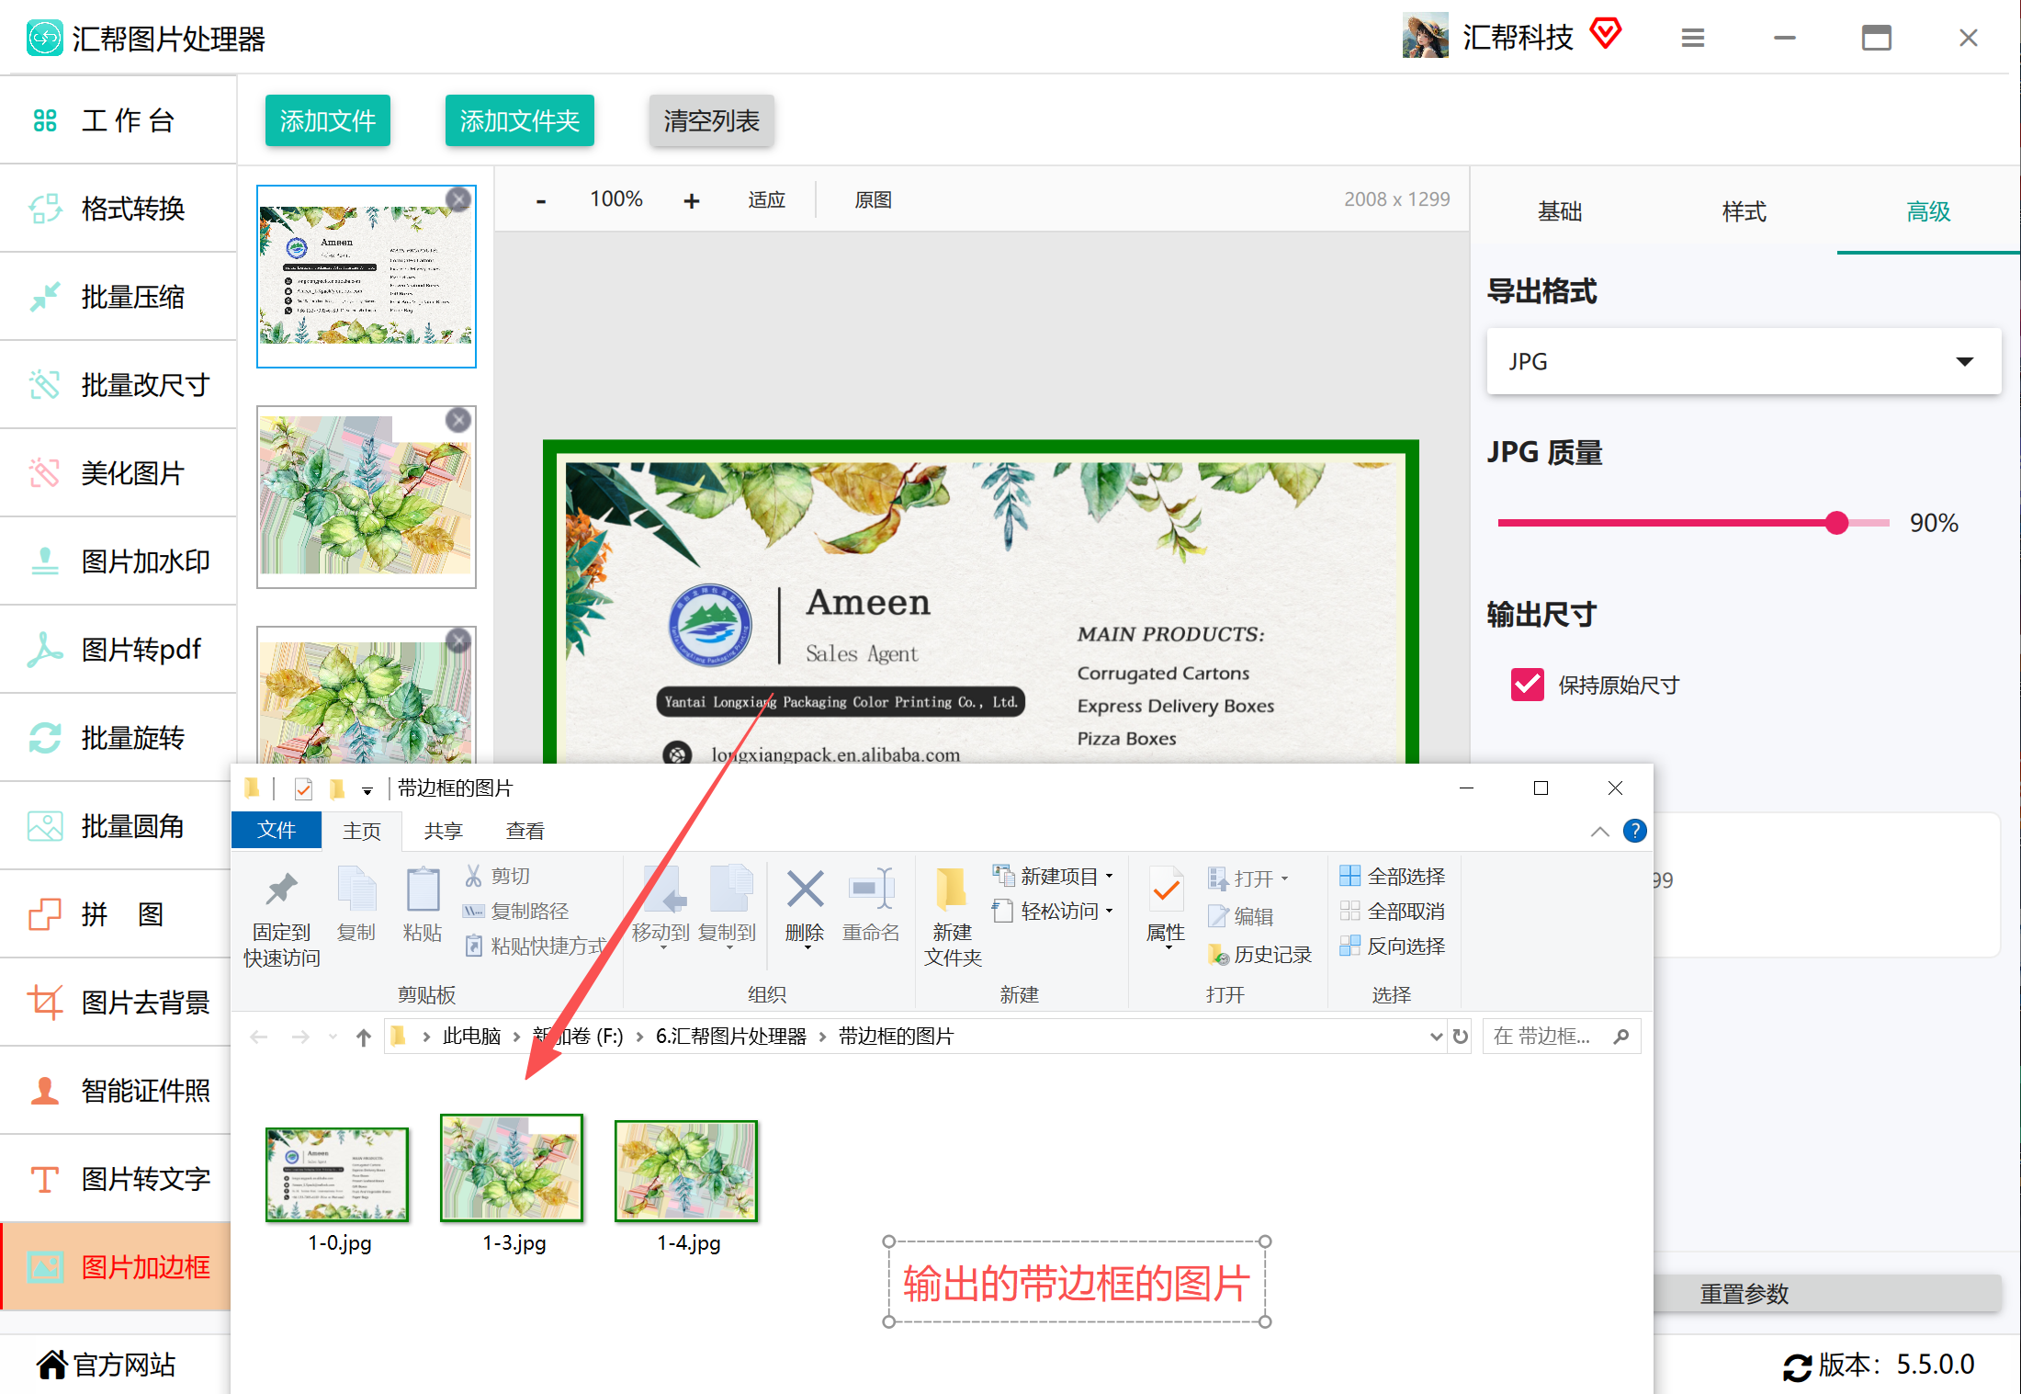Open 图片转pdf tool
This screenshot has width=2021, height=1394.
[118, 650]
